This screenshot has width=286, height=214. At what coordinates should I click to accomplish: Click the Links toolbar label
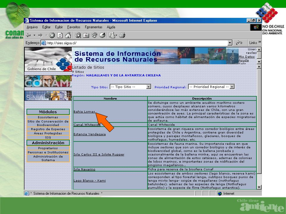tap(253, 43)
